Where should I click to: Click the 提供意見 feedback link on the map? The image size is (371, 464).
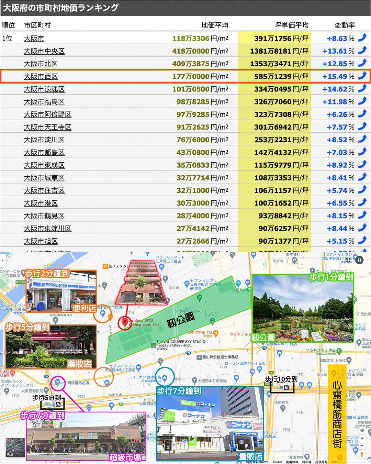click(321, 462)
